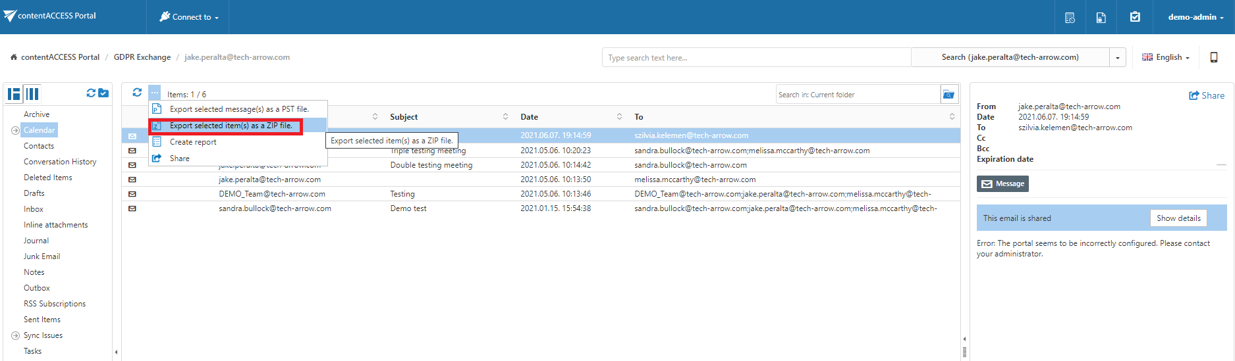Click the refresh icon above the item list
The height and width of the screenshot is (361, 1235).
coord(137,93)
